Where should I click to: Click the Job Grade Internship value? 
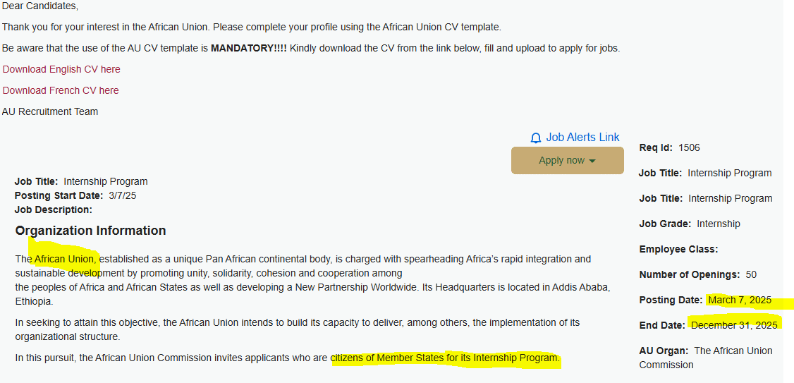pos(719,224)
